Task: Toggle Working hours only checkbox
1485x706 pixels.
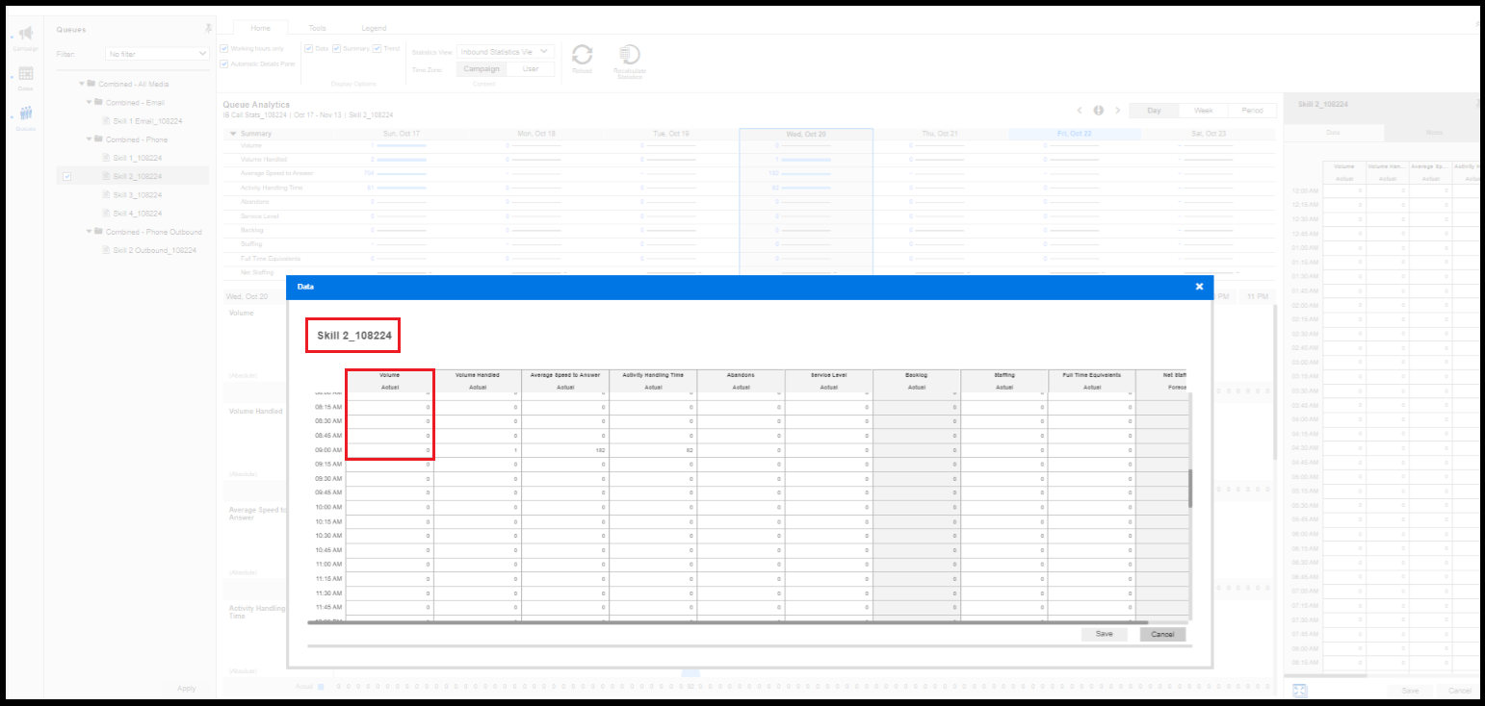Action: point(224,48)
